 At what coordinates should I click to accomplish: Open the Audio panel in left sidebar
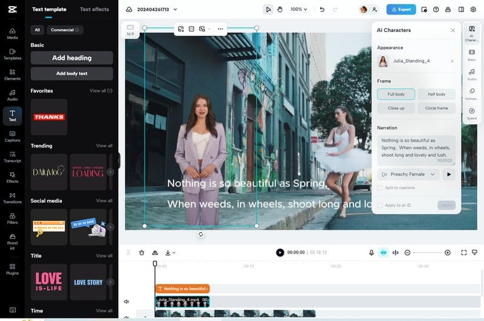(12, 95)
